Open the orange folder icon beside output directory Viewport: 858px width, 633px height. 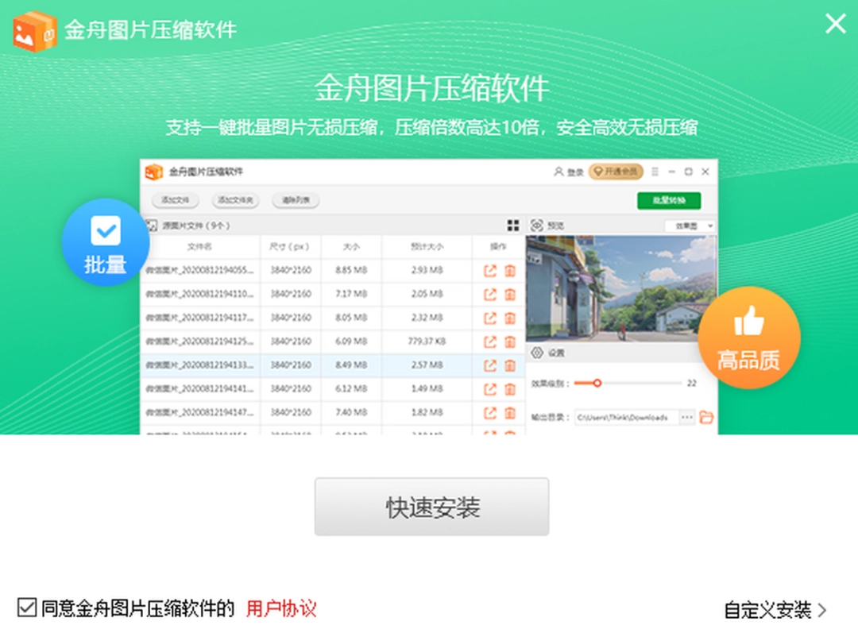[x=706, y=416]
